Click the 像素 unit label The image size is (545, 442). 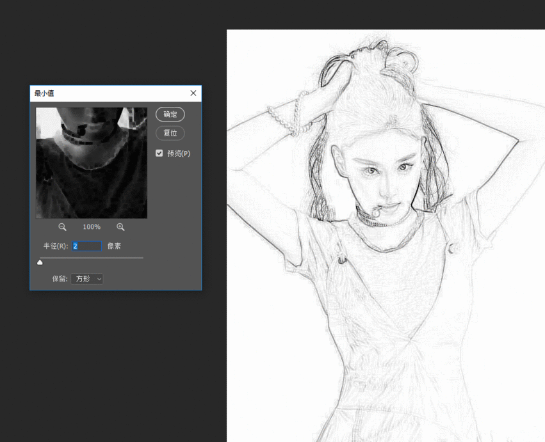click(114, 246)
